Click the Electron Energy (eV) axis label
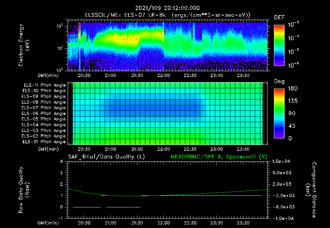Viewport: 330px width, 228px height. [x=24, y=45]
